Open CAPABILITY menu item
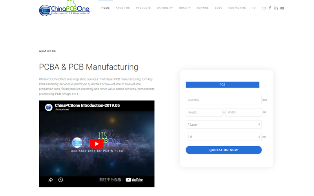This screenshot has height=196, width=314. click(165, 8)
